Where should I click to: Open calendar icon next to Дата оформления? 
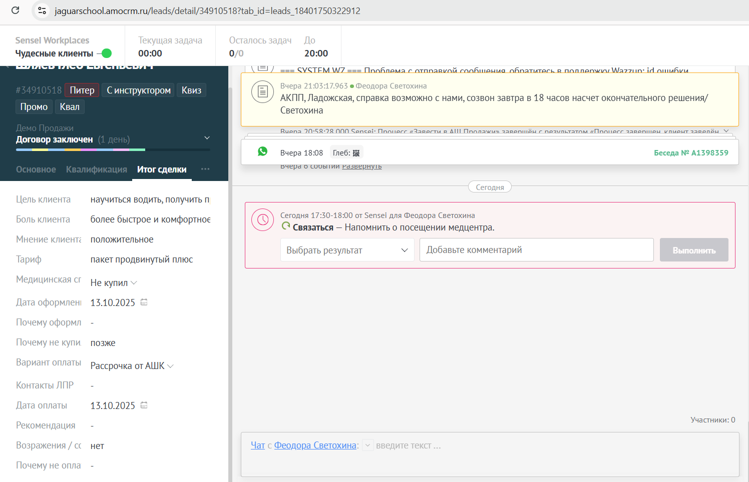tap(144, 302)
